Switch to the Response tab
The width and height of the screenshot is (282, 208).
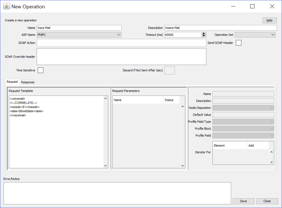pos(28,82)
